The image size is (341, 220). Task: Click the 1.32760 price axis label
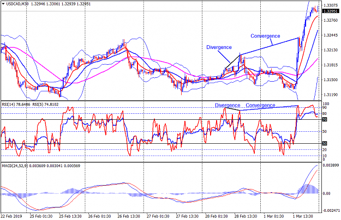[331, 20]
